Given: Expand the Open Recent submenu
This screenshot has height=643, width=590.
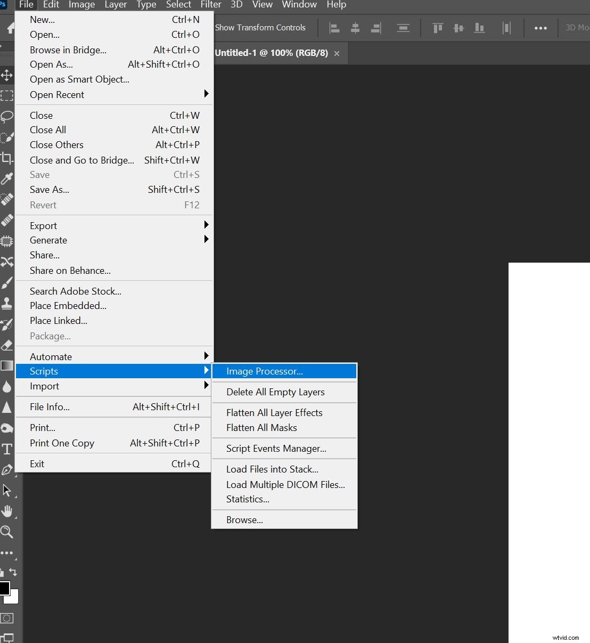Looking at the screenshot, I should click(x=57, y=95).
